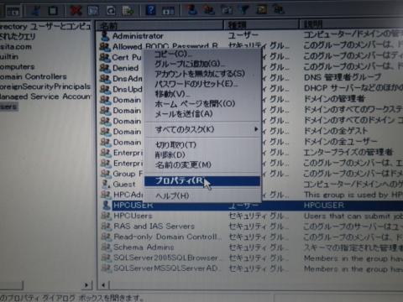Select パスワードのリセット(E) menu entry

196,84
